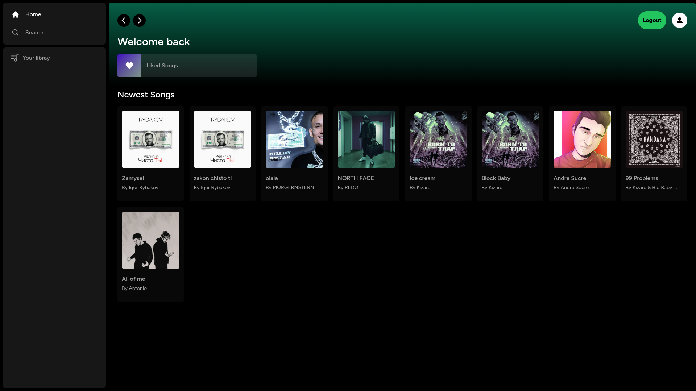
Task: Open the 99 Problems Bandana cover
Action: [654, 139]
